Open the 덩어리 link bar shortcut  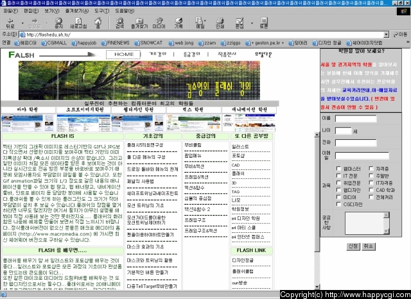[298, 43]
